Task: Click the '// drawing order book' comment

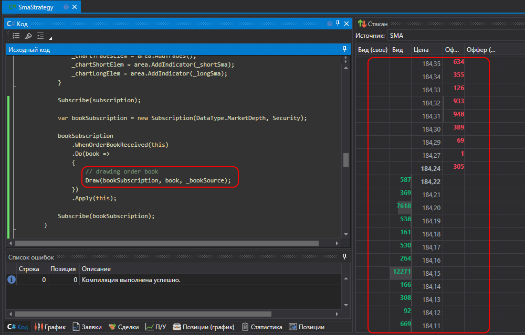Action: pos(122,171)
